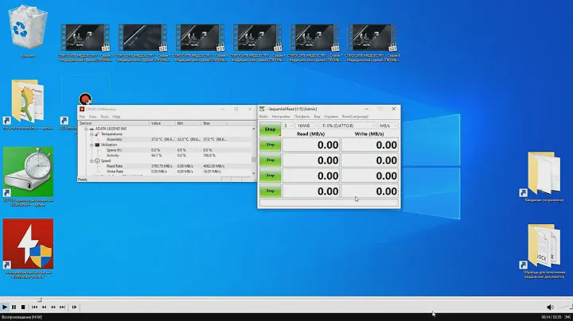Pause the video playback
573x321 pixels.
(15, 306)
